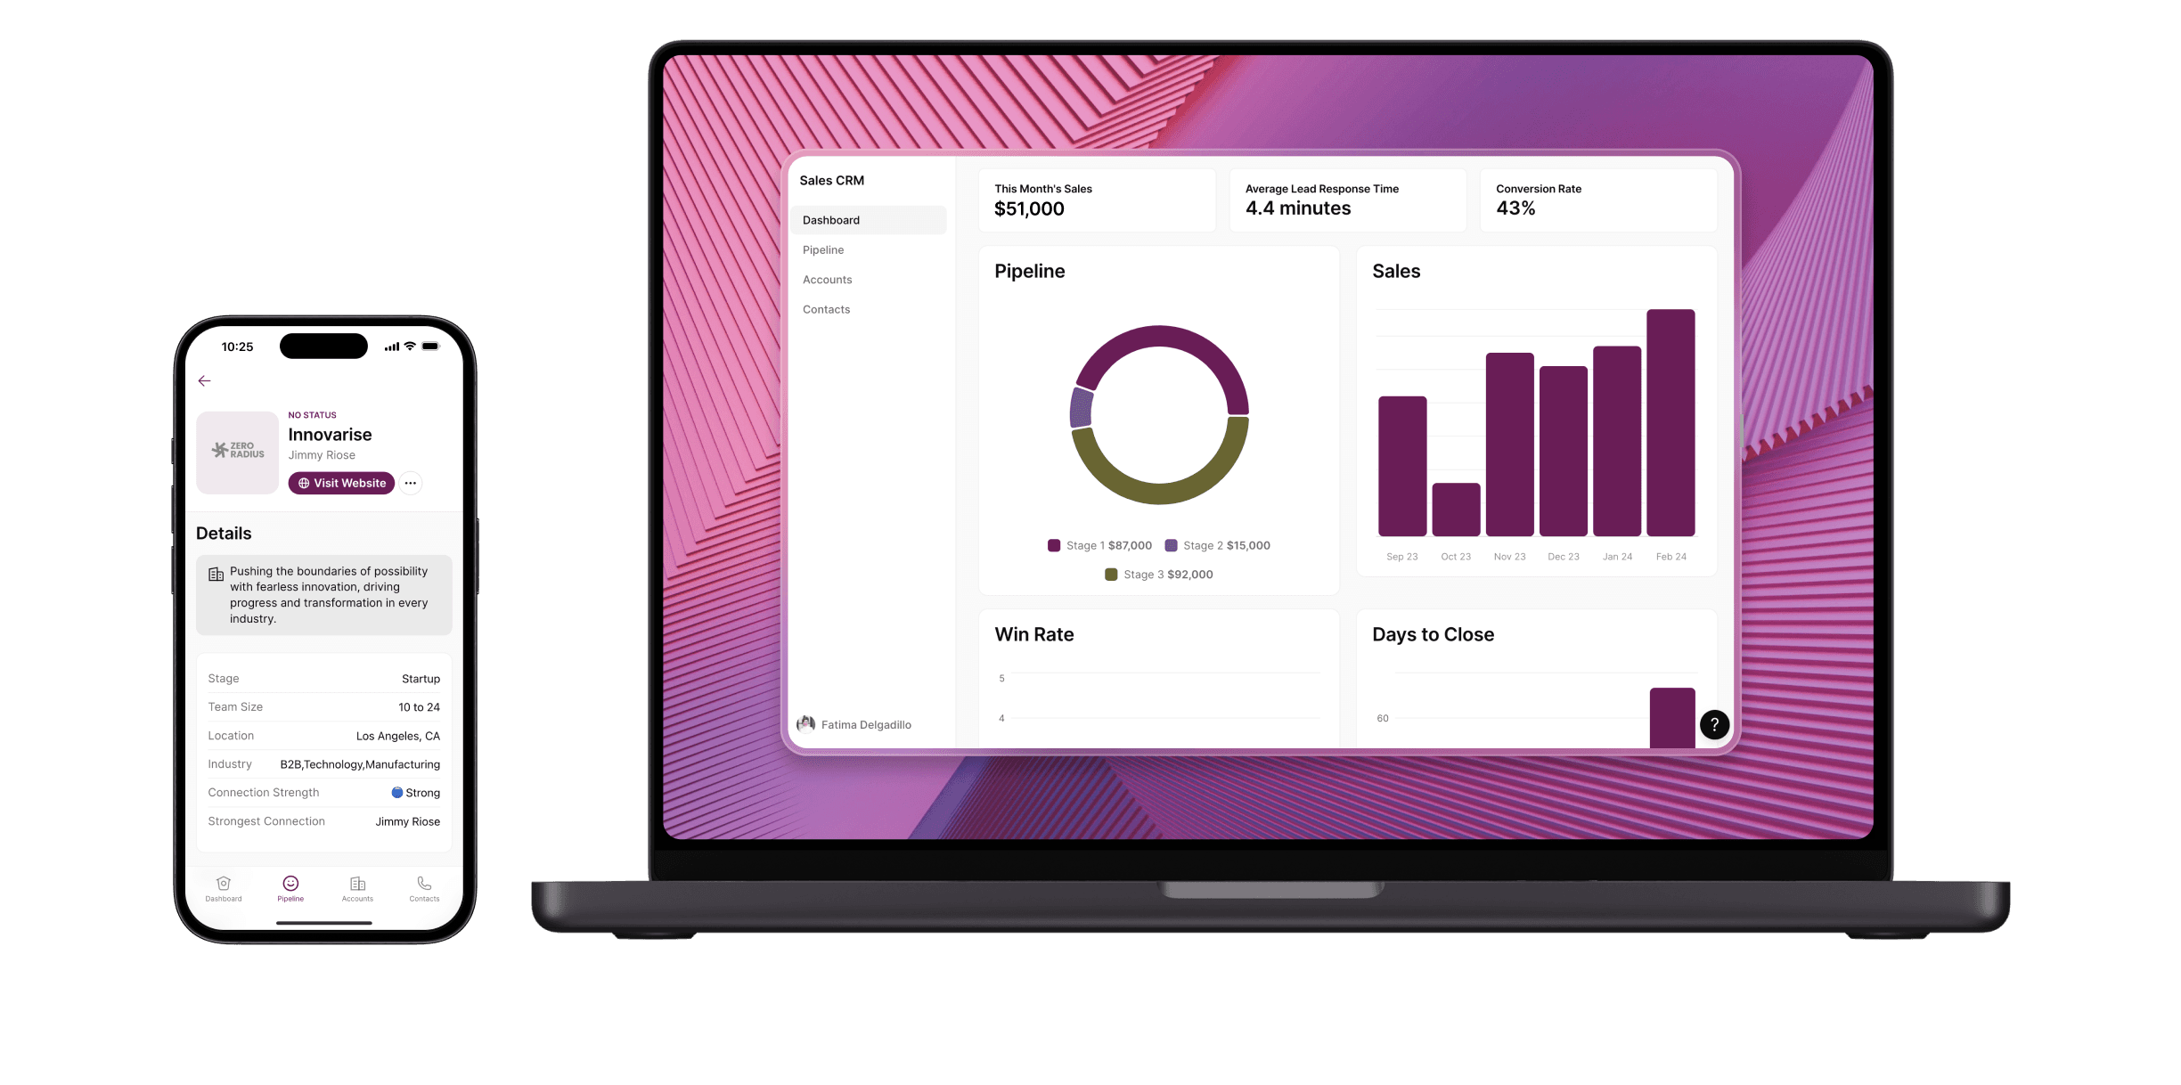This screenshot has height=1085, width=2181.
Task: Toggle No Status label on Innovarise
Action: coord(310,414)
